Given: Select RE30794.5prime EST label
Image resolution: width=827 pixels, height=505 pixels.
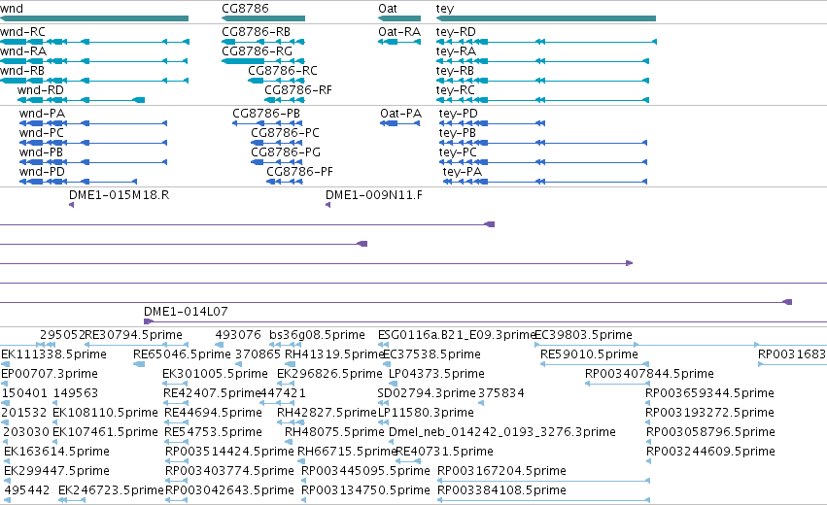Looking at the screenshot, I should 133,335.
